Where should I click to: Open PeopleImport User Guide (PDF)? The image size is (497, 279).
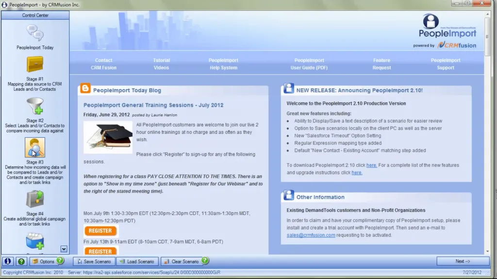(x=309, y=64)
